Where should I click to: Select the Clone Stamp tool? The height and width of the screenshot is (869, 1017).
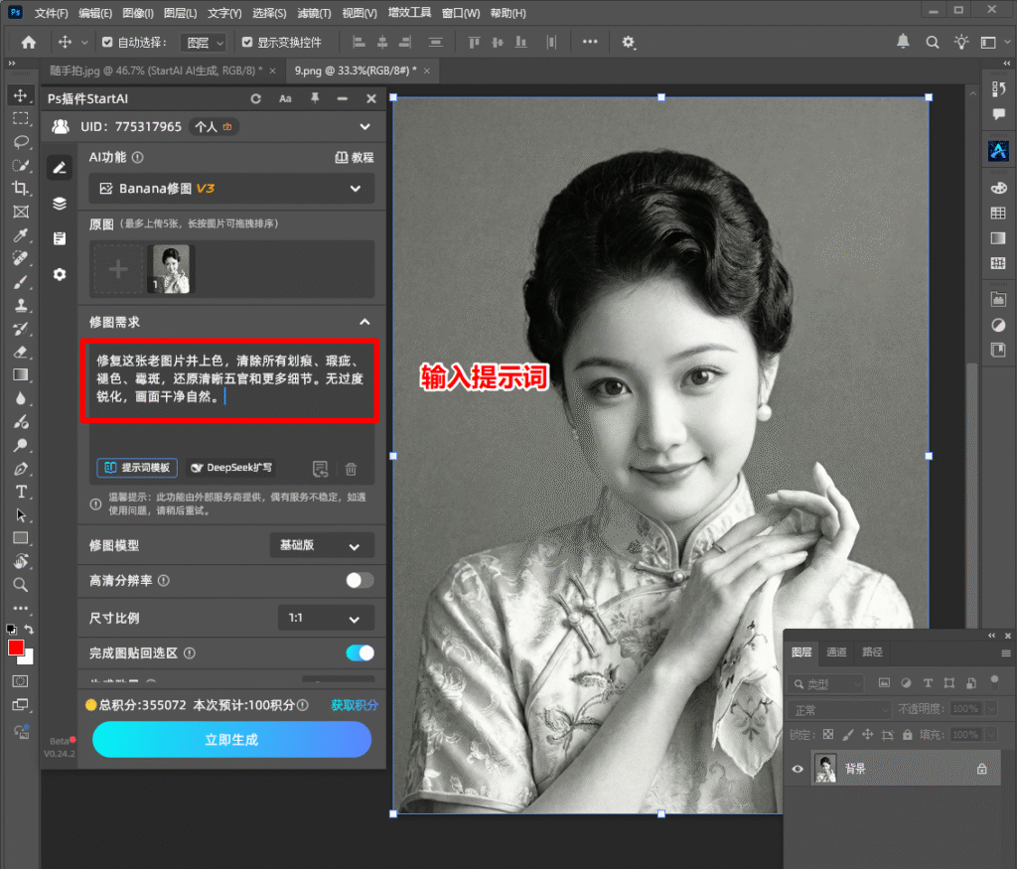20,305
